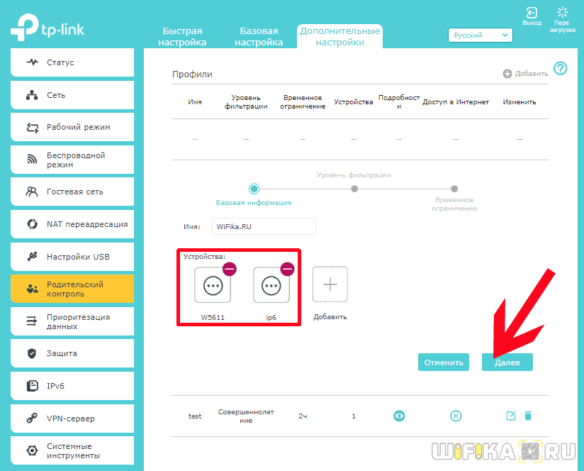Click the NAT переадресация circular arrows icon

click(x=33, y=224)
